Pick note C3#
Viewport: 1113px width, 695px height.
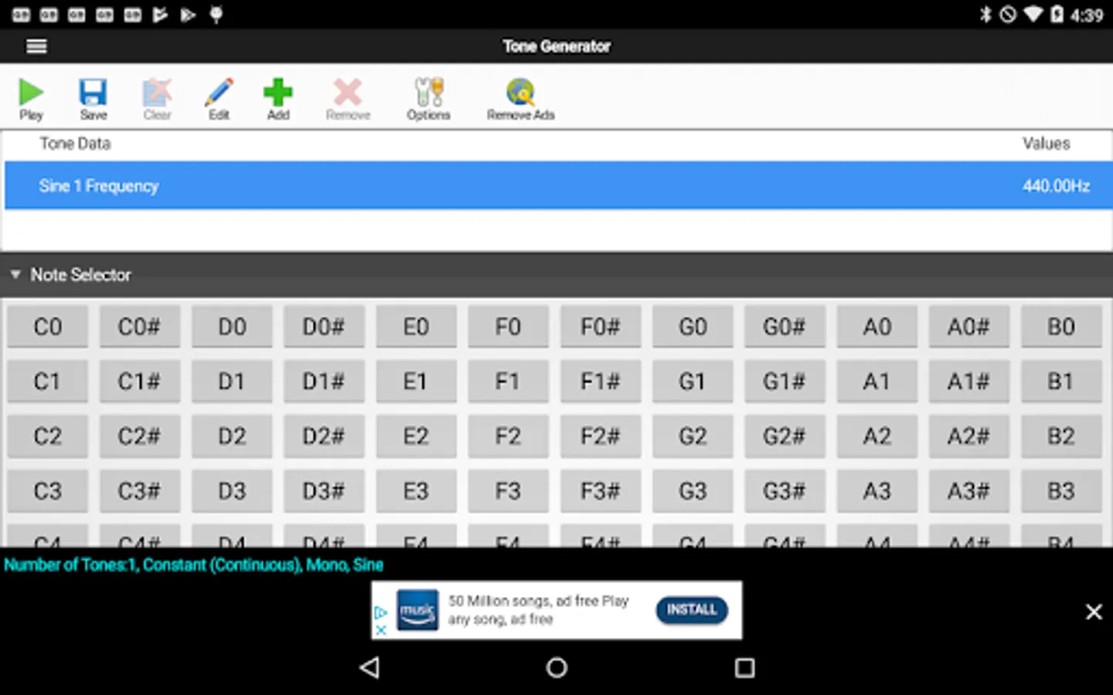139,491
